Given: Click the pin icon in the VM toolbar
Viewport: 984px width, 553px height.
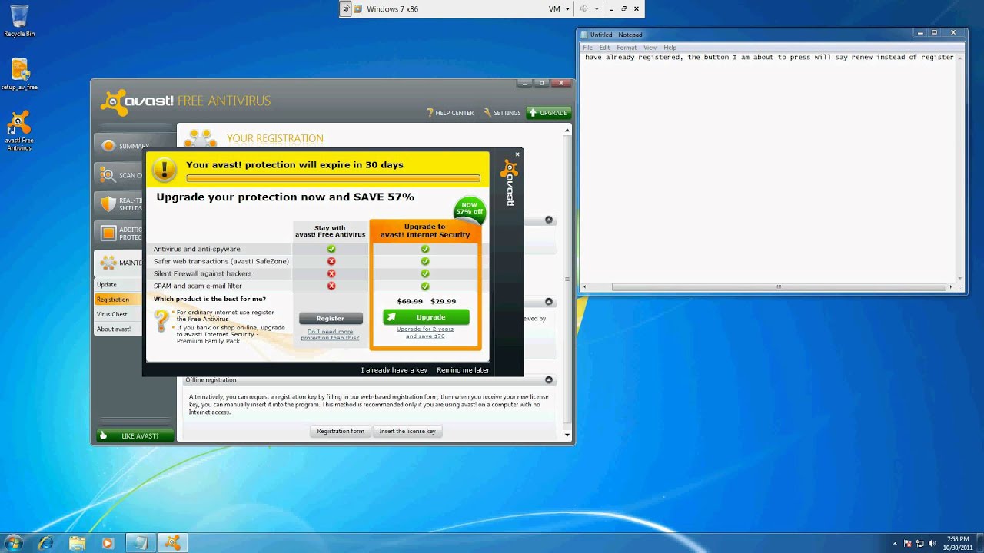Looking at the screenshot, I should [347, 9].
